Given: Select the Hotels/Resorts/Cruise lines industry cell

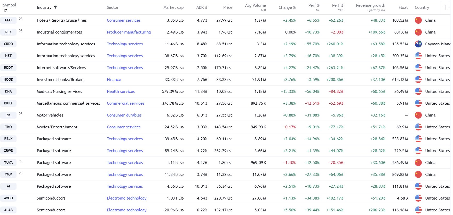Looking at the screenshot, I should point(62,20).
